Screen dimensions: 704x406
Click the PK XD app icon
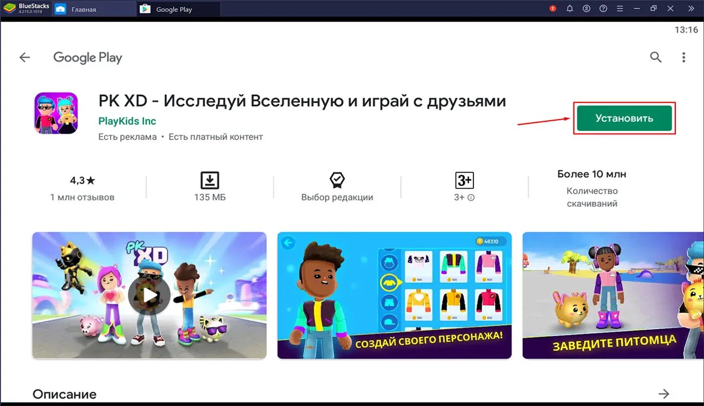(x=56, y=113)
